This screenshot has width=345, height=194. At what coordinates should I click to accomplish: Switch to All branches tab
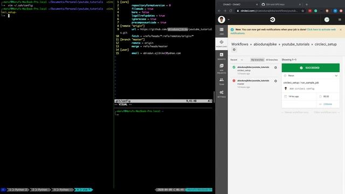pyautogui.click(x=272, y=60)
